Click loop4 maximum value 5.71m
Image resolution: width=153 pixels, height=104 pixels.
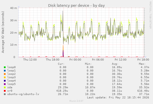click(145, 81)
